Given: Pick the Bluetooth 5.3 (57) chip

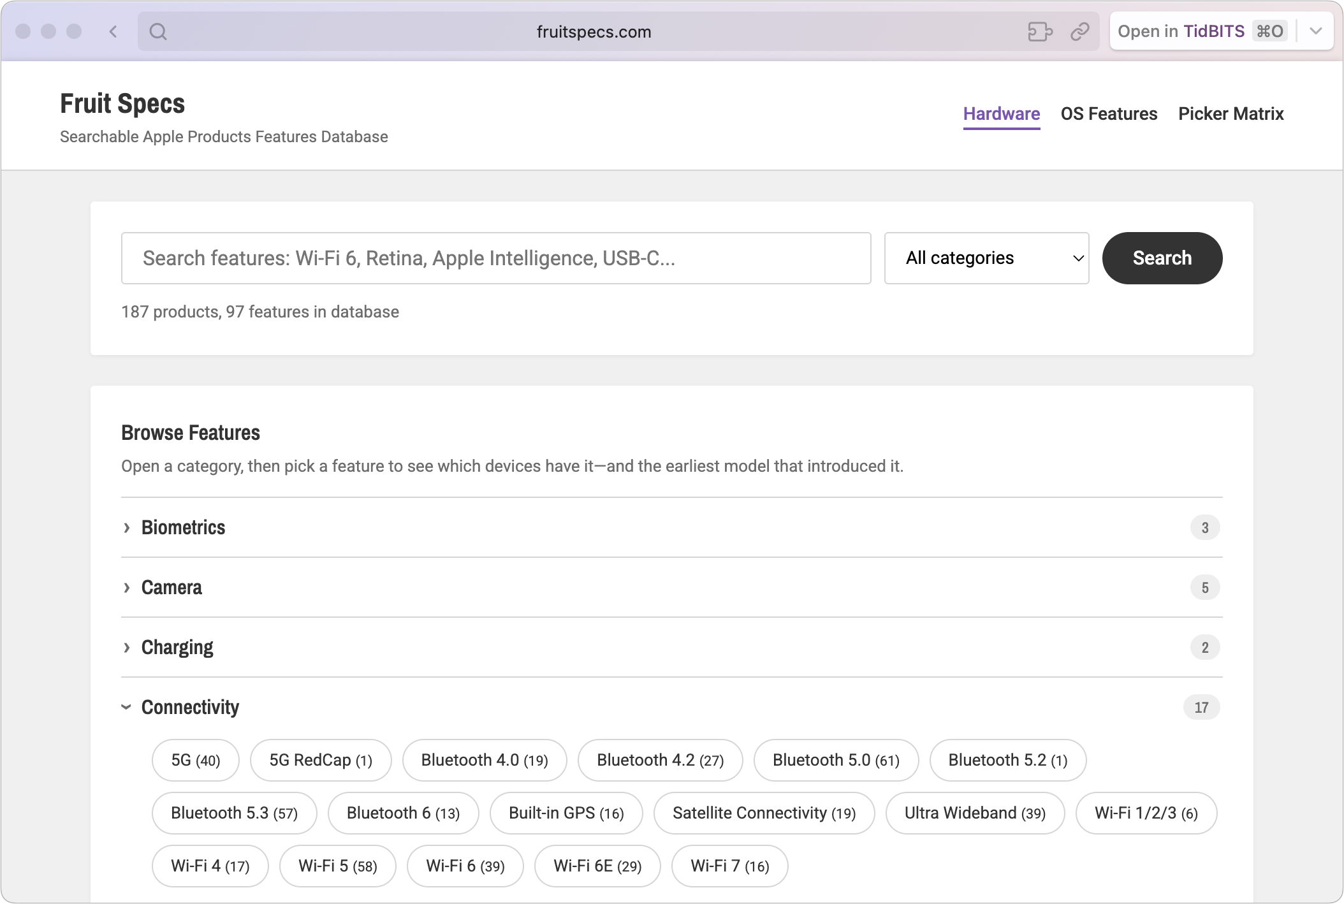Looking at the screenshot, I should coord(234,813).
